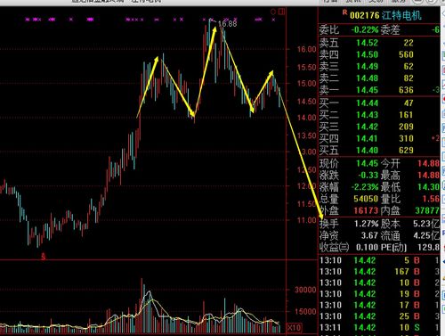Click the 16.00 label on price axis

click(x=307, y=49)
